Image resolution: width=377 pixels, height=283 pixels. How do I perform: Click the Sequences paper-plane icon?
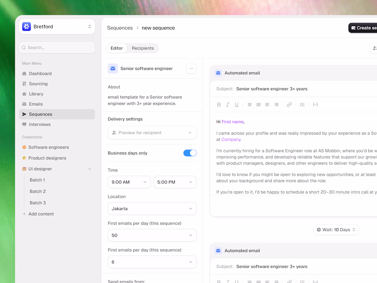pyautogui.click(x=24, y=114)
